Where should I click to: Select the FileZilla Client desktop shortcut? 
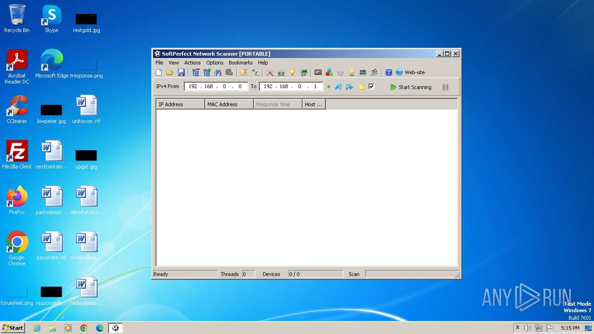pos(17,155)
